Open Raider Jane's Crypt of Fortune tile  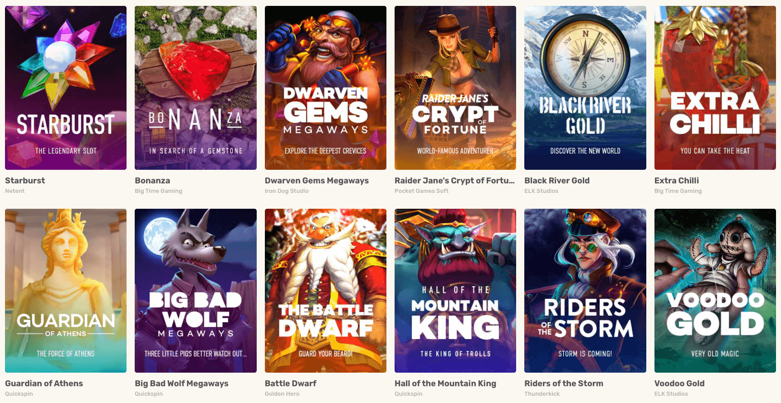pyautogui.click(x=455, y=88)
